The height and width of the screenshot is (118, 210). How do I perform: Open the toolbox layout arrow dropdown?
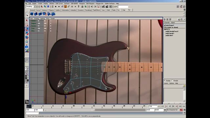point(27,85)
